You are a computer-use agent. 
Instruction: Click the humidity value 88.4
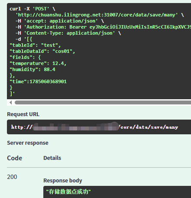[x=49, y=69]
